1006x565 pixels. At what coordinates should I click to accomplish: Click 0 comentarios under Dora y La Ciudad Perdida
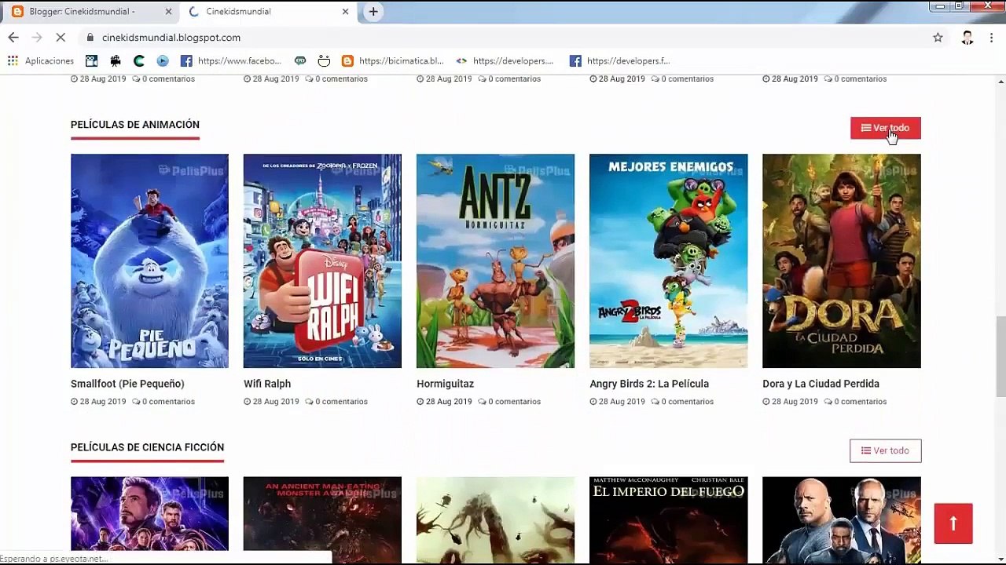855,401
